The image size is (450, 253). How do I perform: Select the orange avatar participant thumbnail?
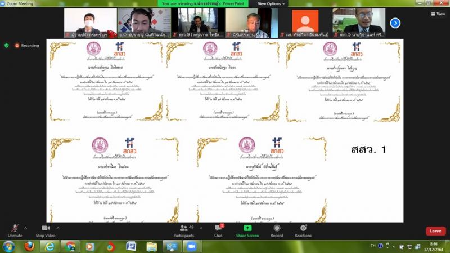click(x=305, y=23)
